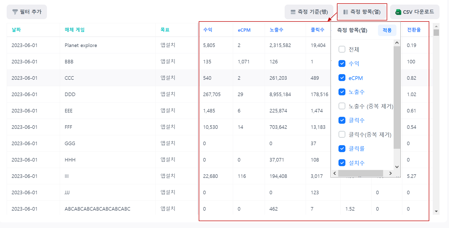Sort by the 날짜 column header
This screenshot has height=228, width=449.
pos(16,30)
